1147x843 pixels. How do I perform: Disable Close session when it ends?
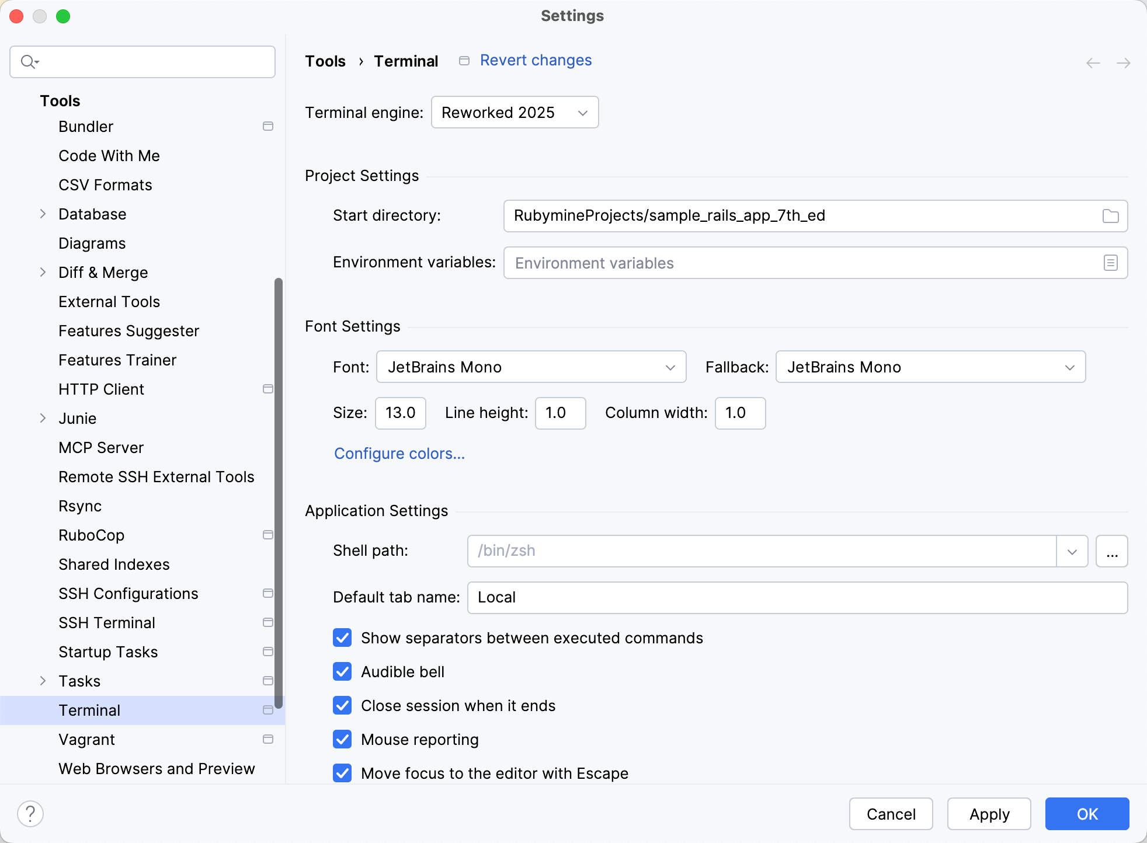pyautogui.click(x=342, y=705)
